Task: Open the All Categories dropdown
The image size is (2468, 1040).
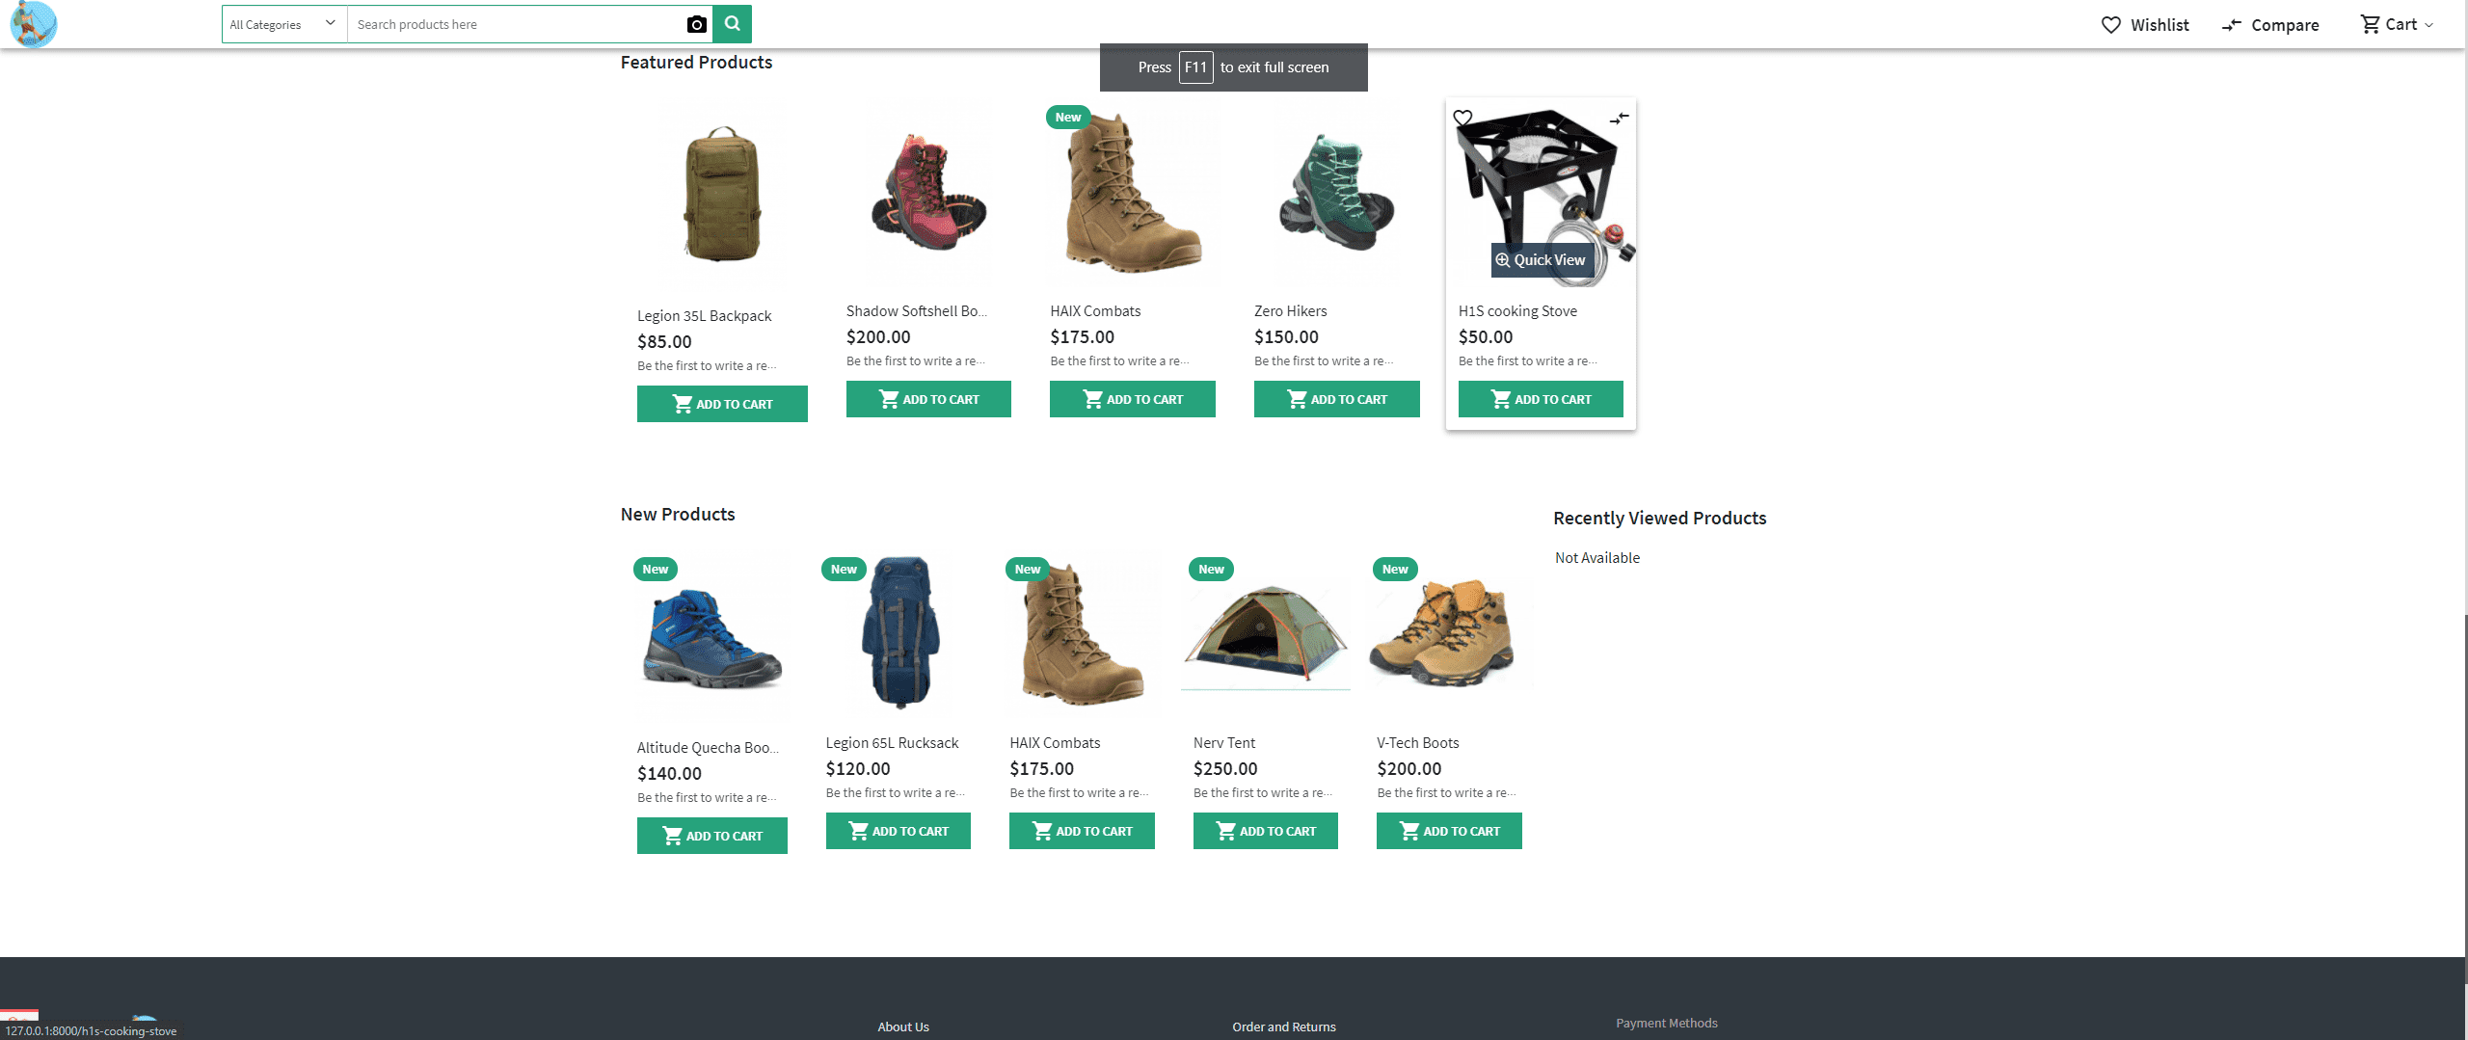Action: pyautogui.click(x=283, y=24)
